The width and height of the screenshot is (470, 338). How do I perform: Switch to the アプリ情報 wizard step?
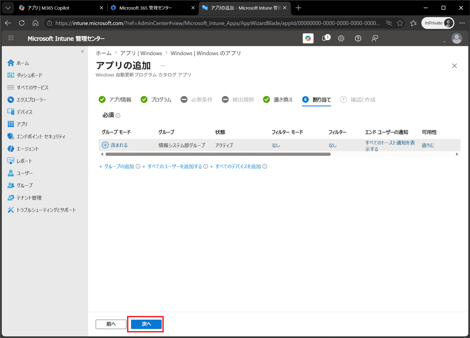pos(115,100)
